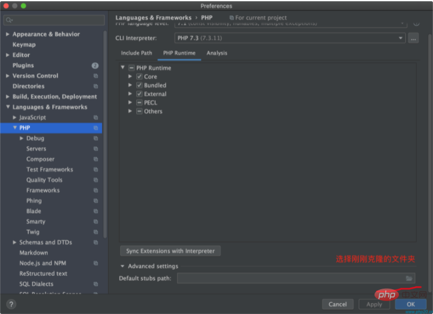Click the folder browse icon for stubs path
This screenshot has width=433, height=314.
pyautogui.click(x=409, y=279)
